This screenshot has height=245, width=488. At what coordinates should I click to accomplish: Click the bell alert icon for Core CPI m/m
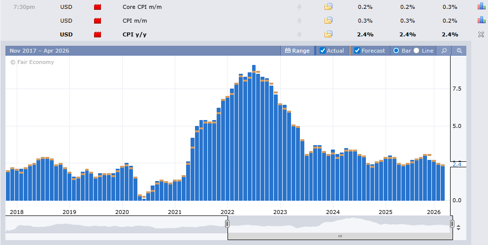coord(299,7)
